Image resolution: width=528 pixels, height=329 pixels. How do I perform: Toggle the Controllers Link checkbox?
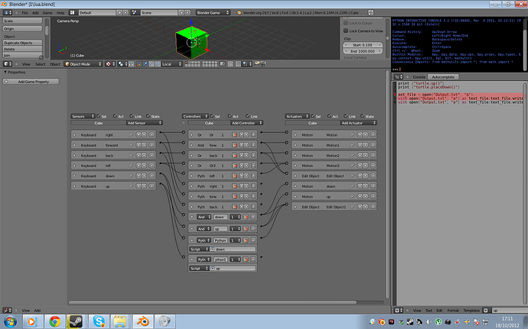248,116
